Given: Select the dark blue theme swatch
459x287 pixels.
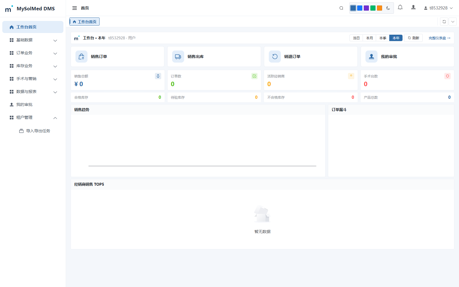Looking at the screenshot, I should click(x=353, y=8).
